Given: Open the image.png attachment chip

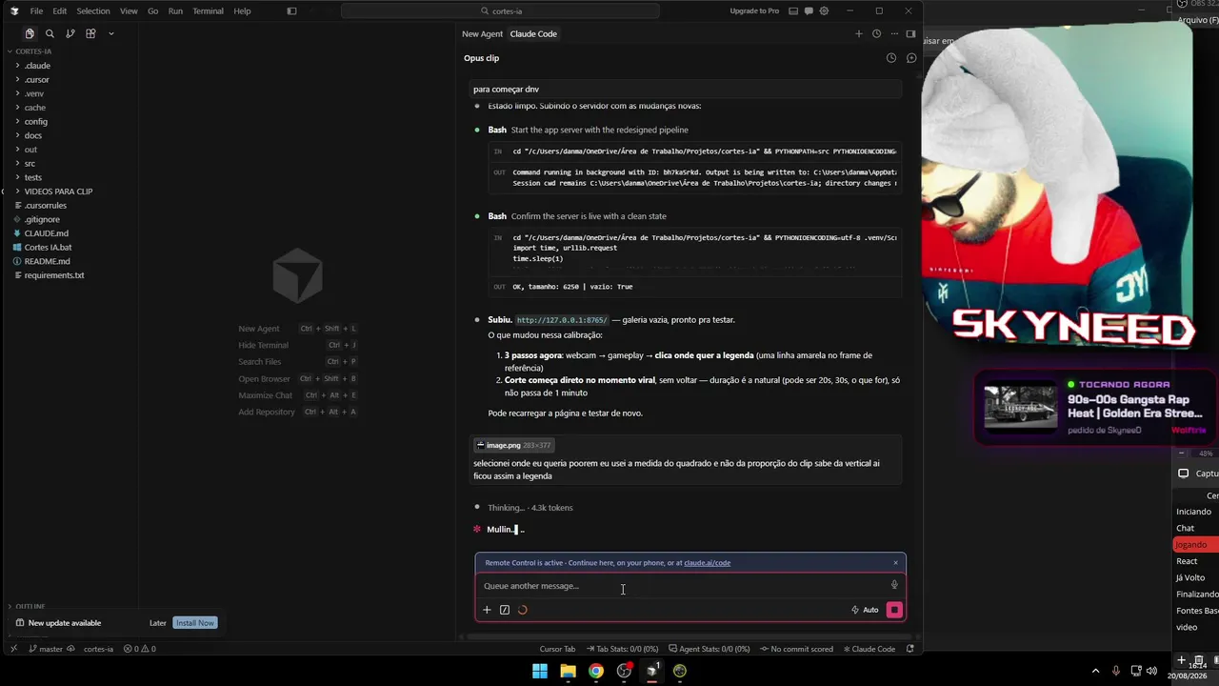Looking at the screenshot, I should click(x=513, y=445).
